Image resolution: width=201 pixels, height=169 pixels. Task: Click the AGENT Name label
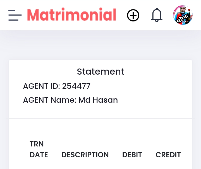point(50,100)
